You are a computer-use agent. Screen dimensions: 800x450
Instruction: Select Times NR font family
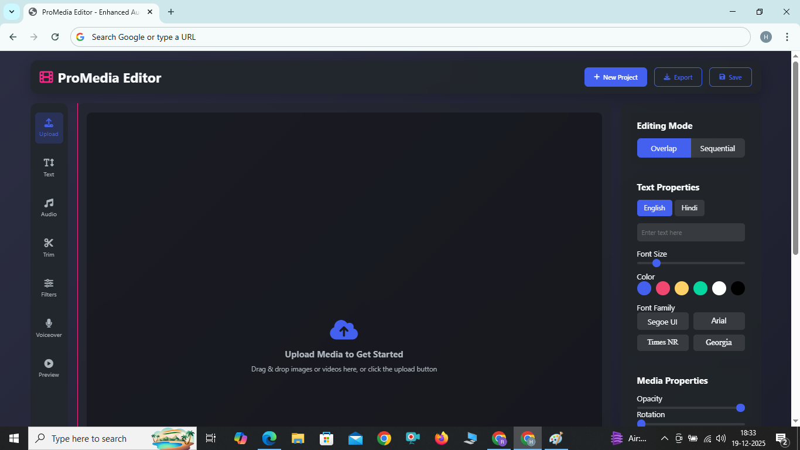(x=662, y=342)
